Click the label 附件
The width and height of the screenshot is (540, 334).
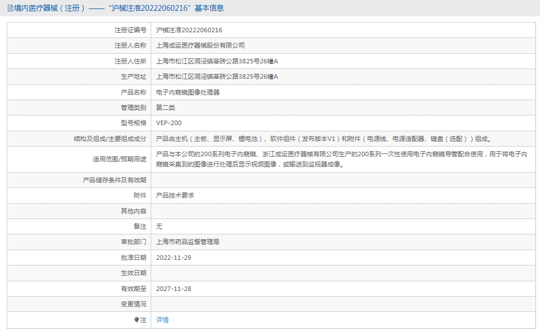coord(140,195)
